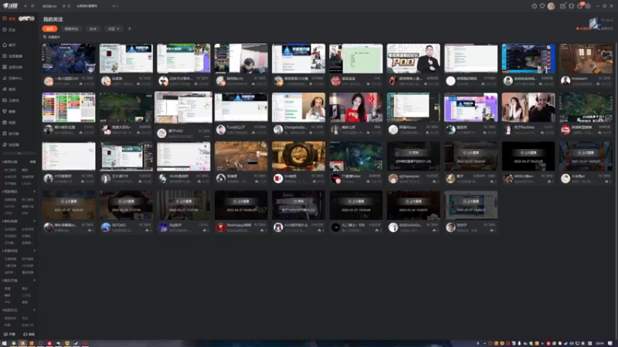Open T1 Faker stream thumbnail
Viewport: 618px width, 347px height.
click(356, 157)
